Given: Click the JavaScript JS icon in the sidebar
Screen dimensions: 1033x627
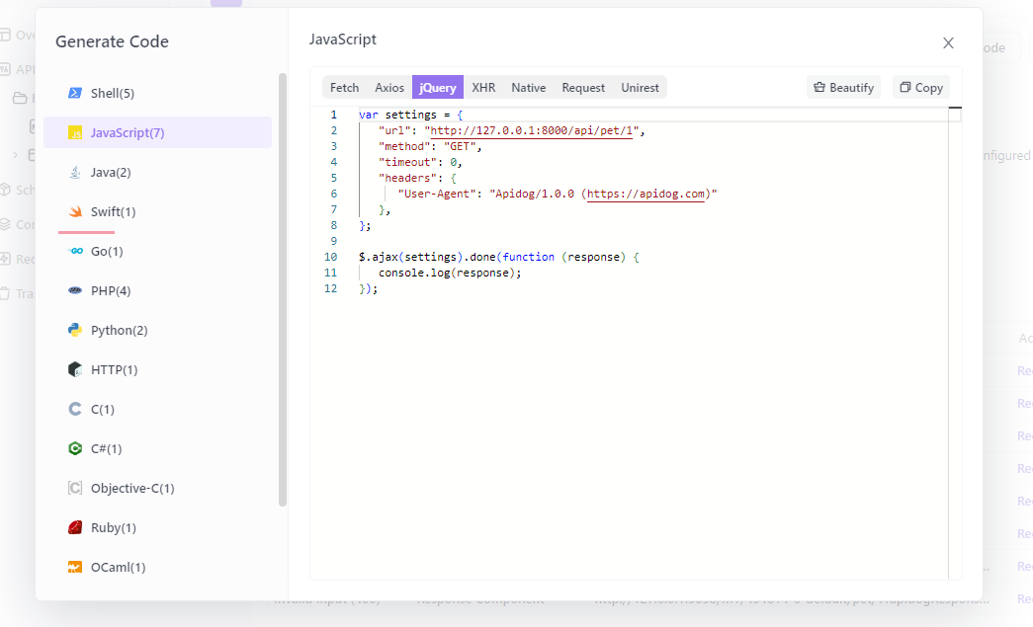Looking at the screenshot, I should pos(75,132).
